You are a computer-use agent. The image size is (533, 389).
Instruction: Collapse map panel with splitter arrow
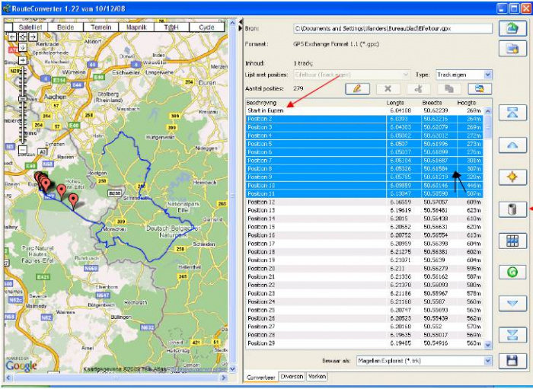[241, 22]
